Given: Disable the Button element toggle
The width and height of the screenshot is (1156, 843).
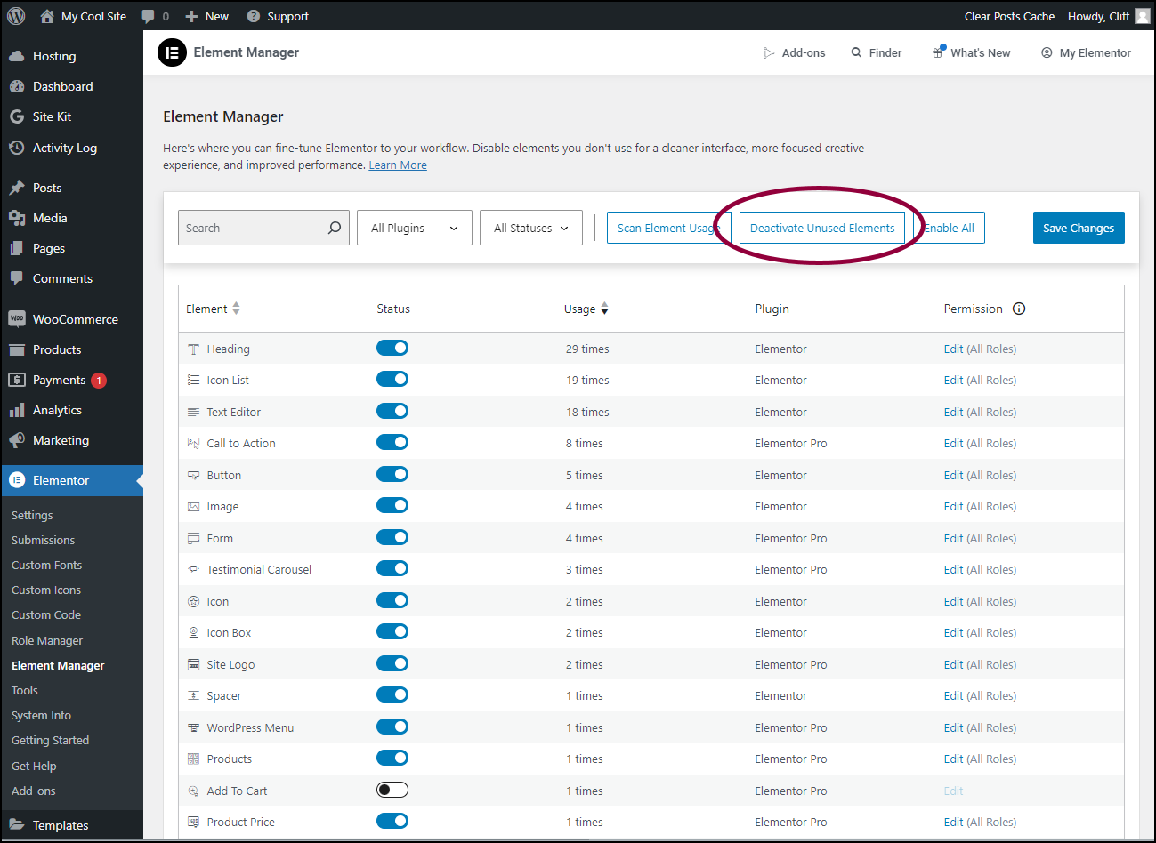Looking at the screenshot, I should 392,474.
